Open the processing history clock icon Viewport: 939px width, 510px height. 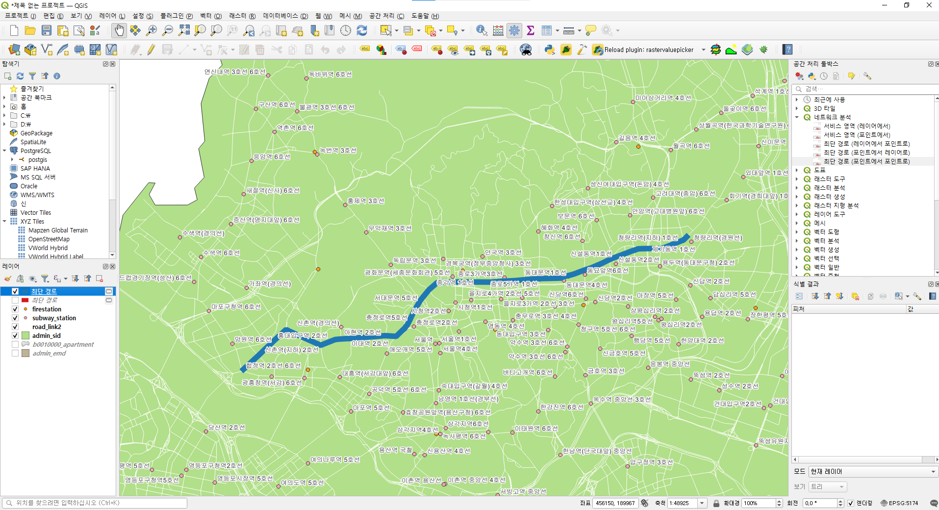coord(824,76)
